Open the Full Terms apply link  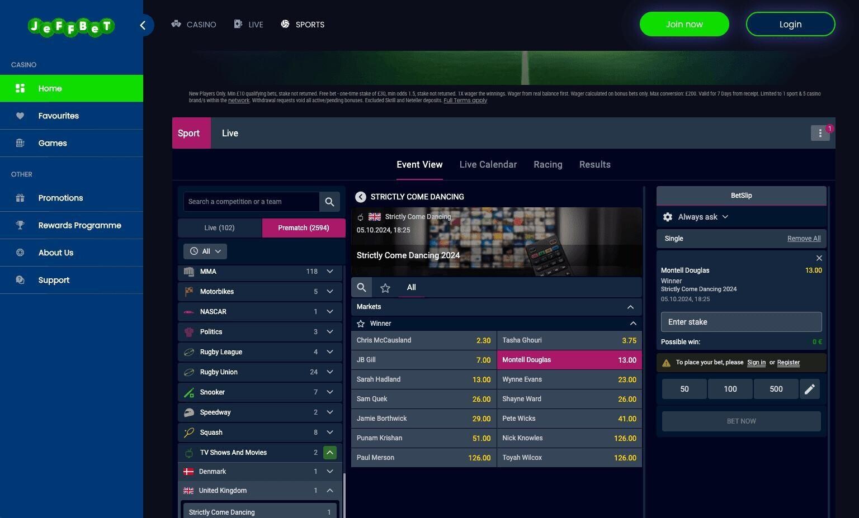(x=465, y=101)
